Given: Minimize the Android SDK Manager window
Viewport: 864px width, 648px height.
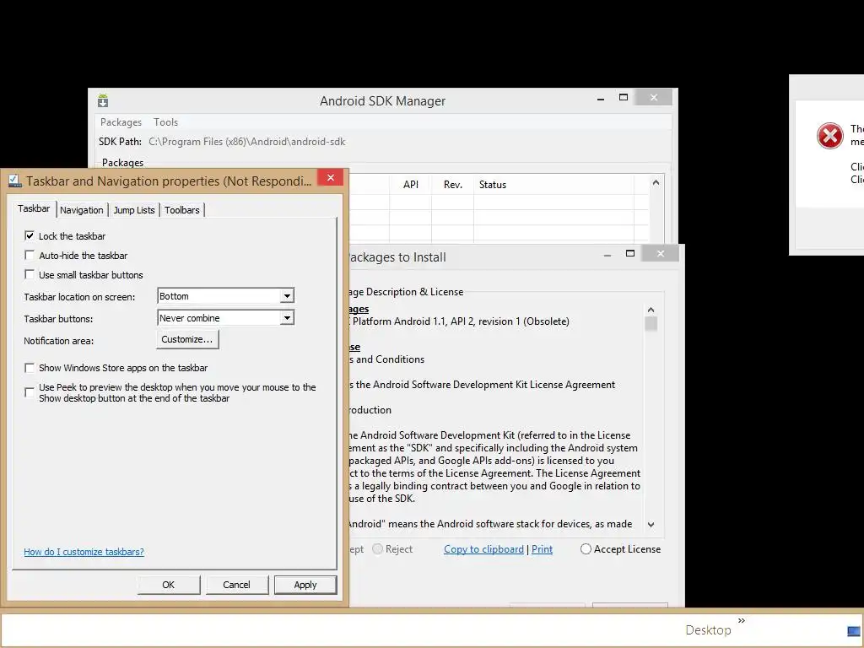Looking at the screenshot, I should tap(601, 98).
